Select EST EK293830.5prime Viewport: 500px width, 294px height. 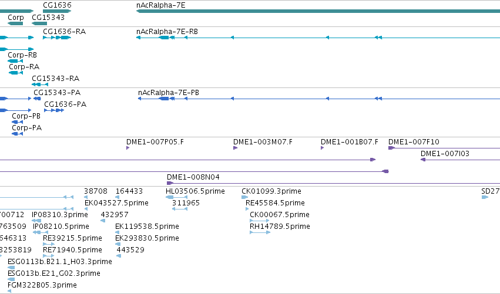pos(147,238)
